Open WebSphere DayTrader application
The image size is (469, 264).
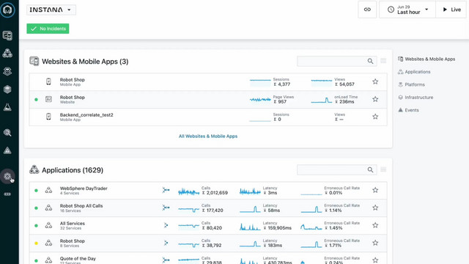click(84, 188)
